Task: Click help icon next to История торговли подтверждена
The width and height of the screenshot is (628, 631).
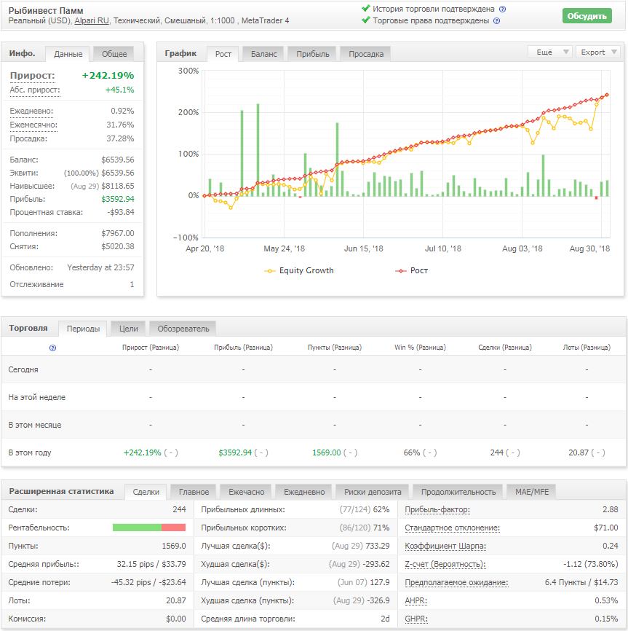Action: tap(502, 9)
